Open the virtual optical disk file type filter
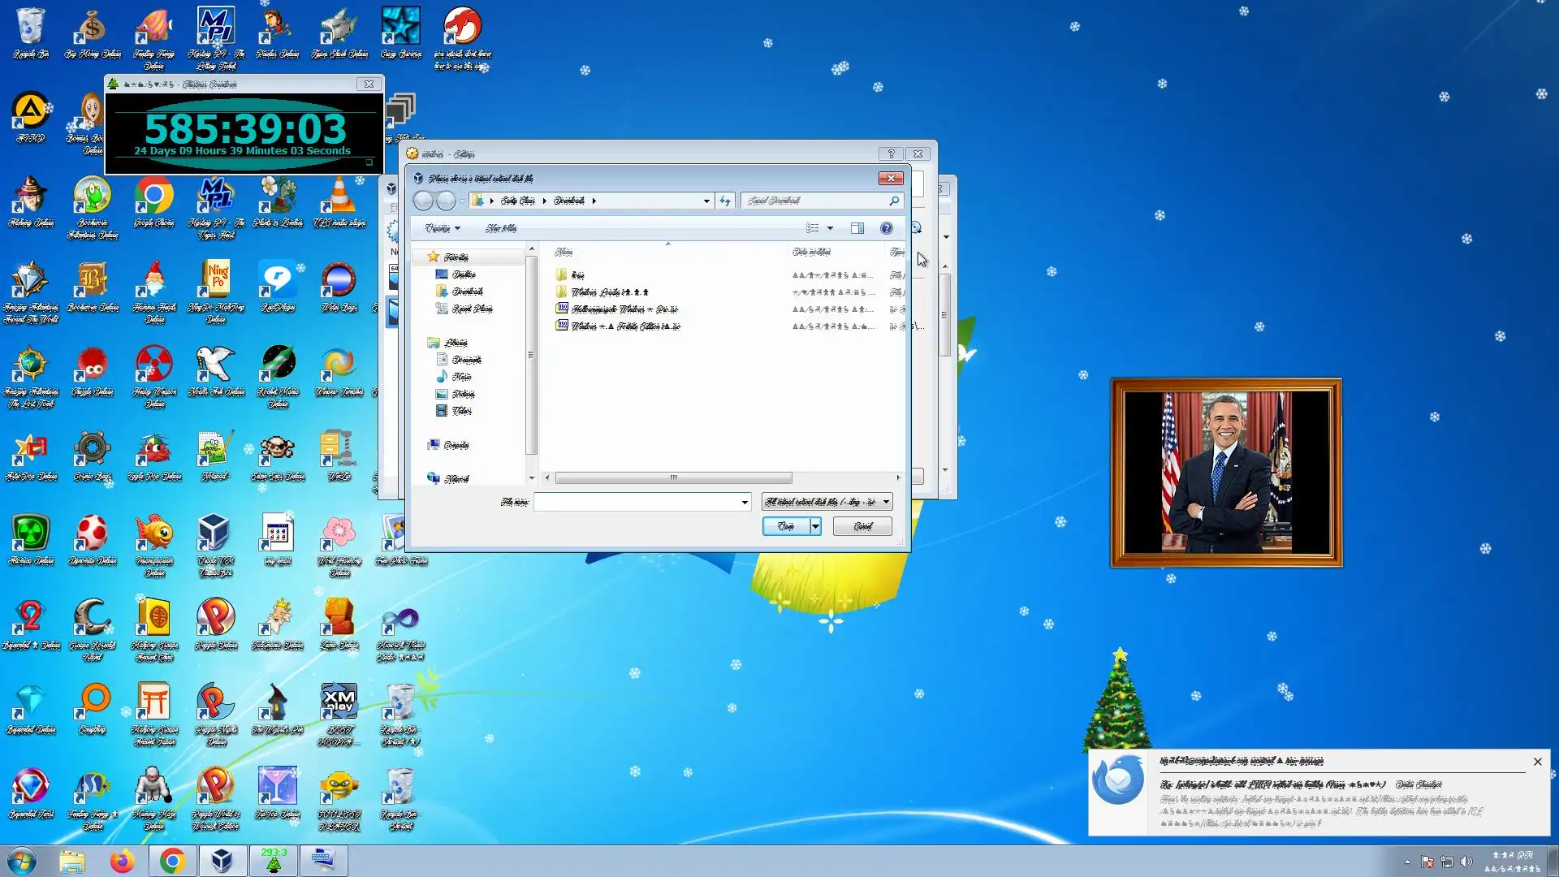Image resolution: width=1559 pixels, height=877 pixels. [827, 502]
